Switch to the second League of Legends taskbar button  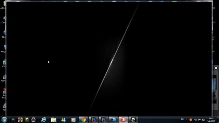pyautogui.click(x=103, y=120)
